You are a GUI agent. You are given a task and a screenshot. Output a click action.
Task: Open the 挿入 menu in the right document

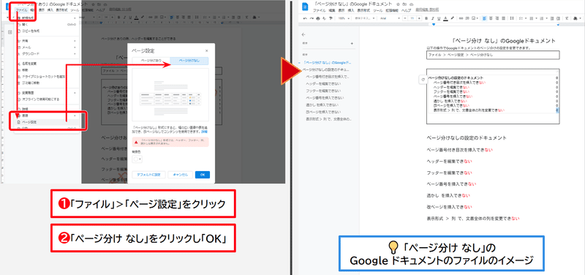click(x=351, y=10)
